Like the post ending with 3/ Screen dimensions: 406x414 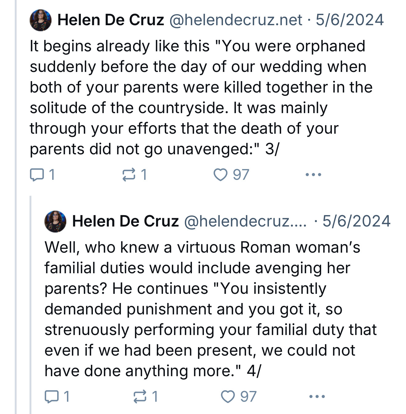221,175
